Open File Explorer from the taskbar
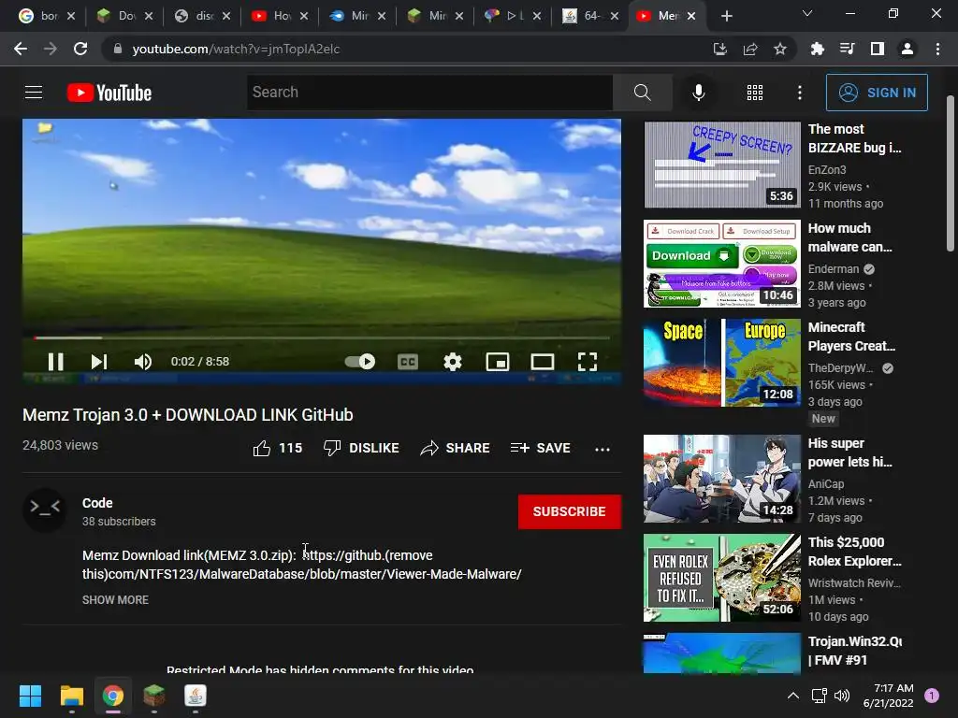 tap(71, 696)
